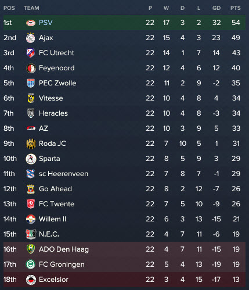Open the sc Heerenveen team link

[63, 174]
